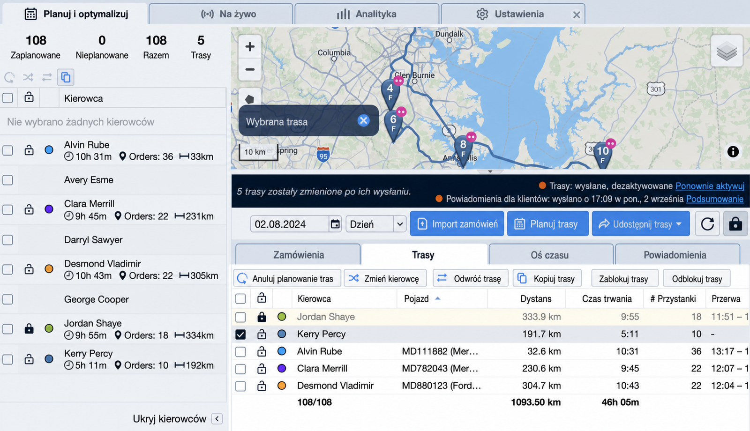Viewport: 750px width, 431px height.
Task: Zoom in on the map
Action: coord(250,46)
